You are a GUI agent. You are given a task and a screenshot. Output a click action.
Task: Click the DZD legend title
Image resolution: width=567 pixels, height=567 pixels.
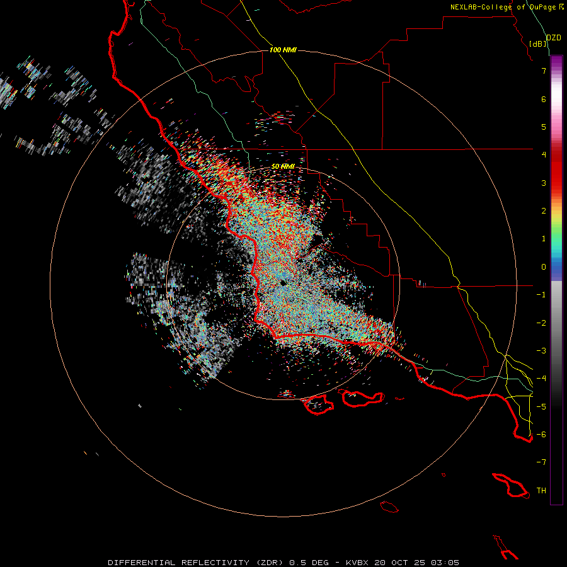coord(554,38)
